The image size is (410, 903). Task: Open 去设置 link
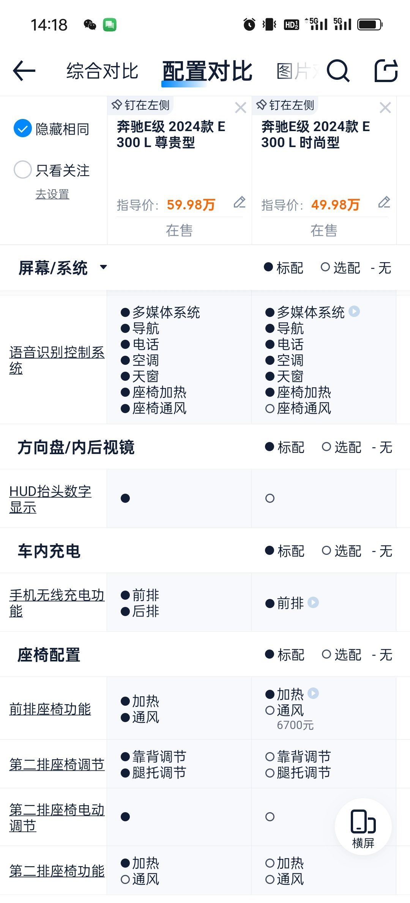(x=52, y=194)
